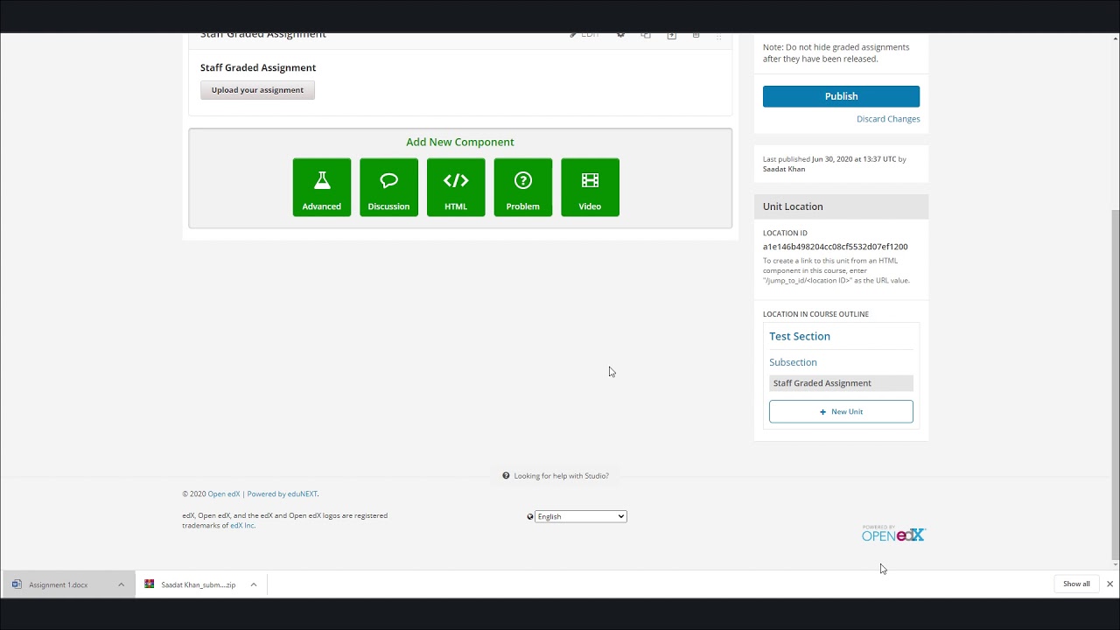Viewport: 1120px width, 630px height.
Task: Open downloaded Assignment 1.docx file
Action: point(59,584)
